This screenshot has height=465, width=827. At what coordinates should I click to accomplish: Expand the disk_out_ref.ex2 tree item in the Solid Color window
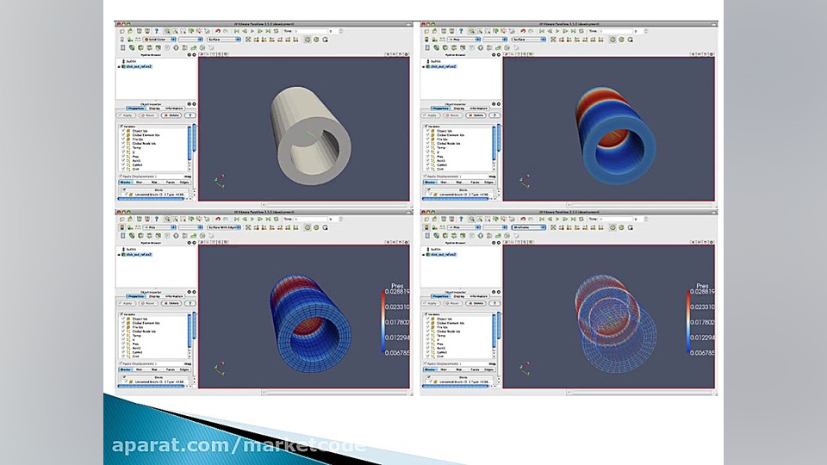tap(119, 67)
